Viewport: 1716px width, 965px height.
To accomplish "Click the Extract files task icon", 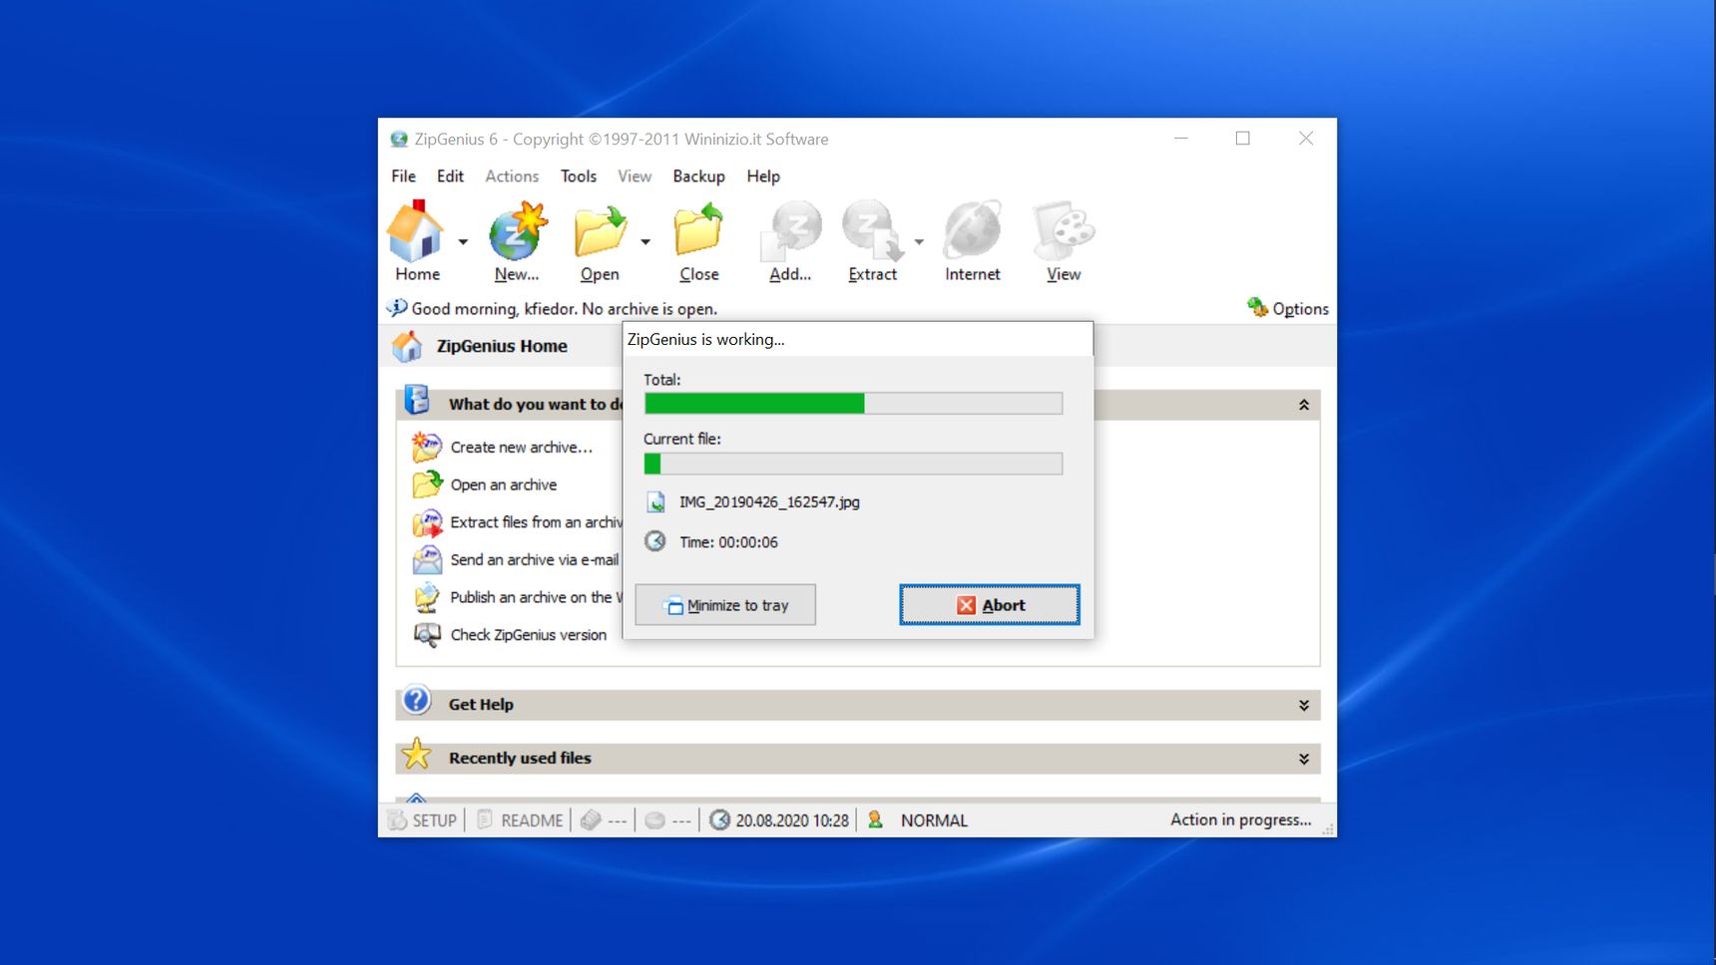I will 427,522.
